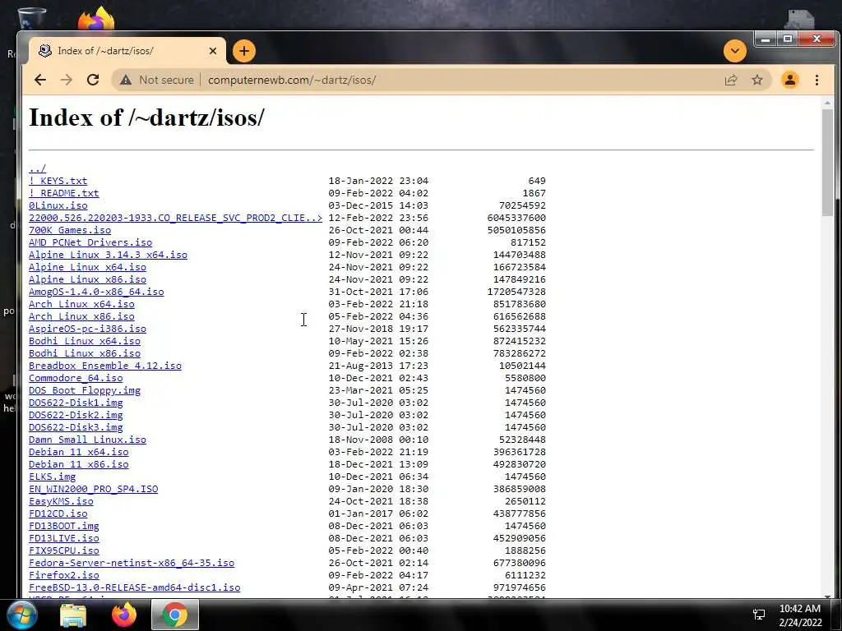The height and width of the screenshot is (631, 842).
Task: Click the Debian_11_x64.iso link
Action: click(79, 453)
